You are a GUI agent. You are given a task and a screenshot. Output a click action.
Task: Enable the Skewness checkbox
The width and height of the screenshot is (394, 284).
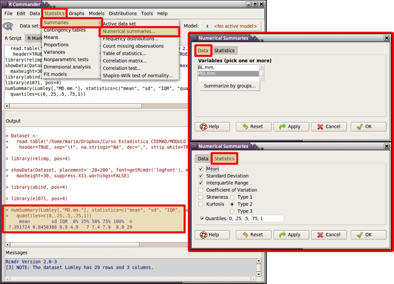point(201,197)
